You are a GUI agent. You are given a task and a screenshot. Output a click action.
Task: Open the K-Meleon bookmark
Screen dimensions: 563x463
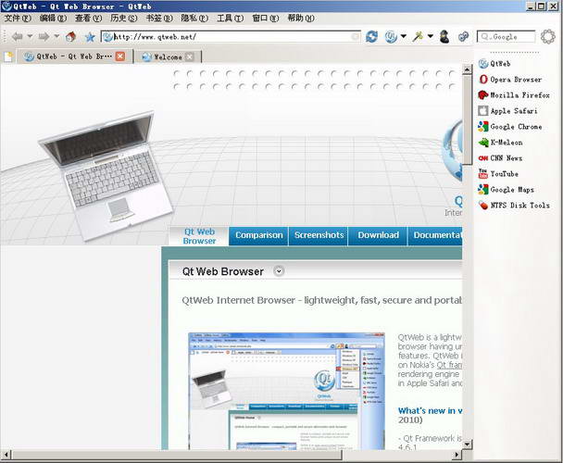pos(500,143)
